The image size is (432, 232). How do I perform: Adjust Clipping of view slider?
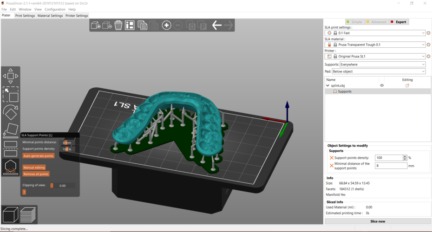point(62,186)
